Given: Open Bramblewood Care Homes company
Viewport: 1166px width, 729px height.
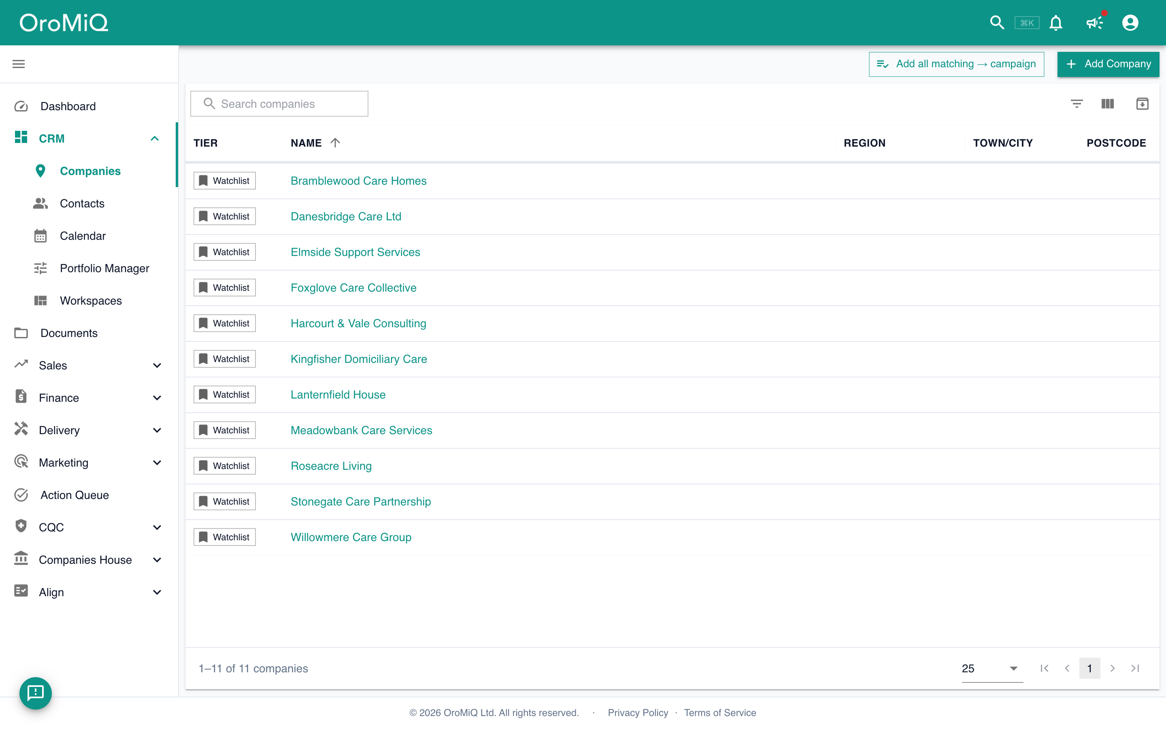Looking at the screenshot, I should pyautogui.click(x=358, y=181).
